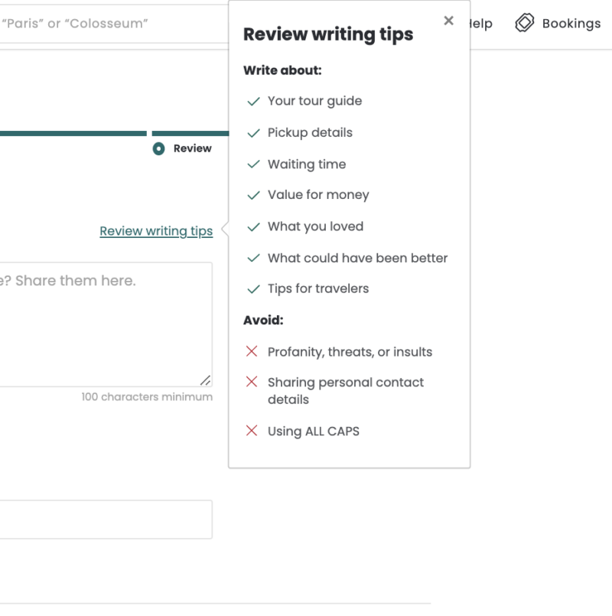Viewport: 612px width, 616px height.
Task: Click the red X beside Using ALL CAPS
Action: coord(252,430)
